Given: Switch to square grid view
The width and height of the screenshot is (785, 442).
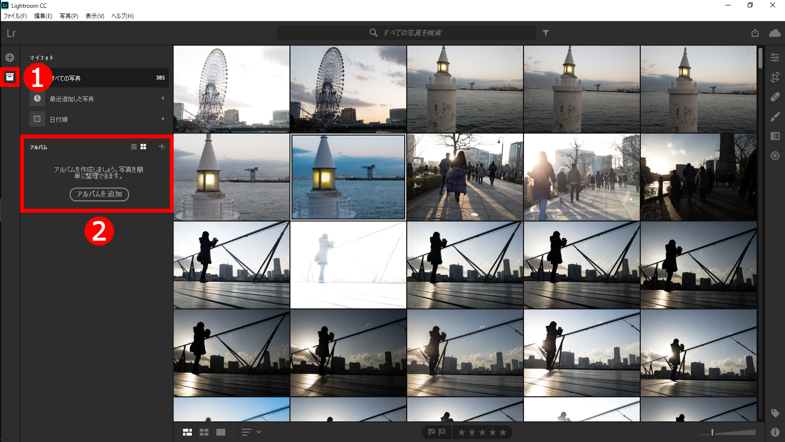Looking at the screenshot, I should [x=204, y=432].
